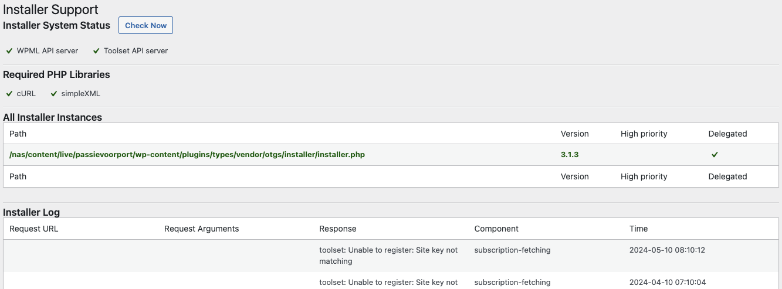The height and width of the screenshot is (289, 782).
Task: Select the 'cURL' library label
Action: (26, 94)
